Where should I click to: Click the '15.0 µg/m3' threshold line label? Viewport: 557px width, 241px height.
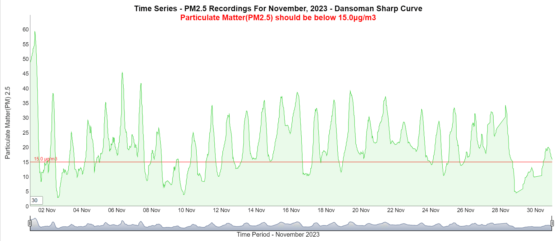(x=46, y=159)
